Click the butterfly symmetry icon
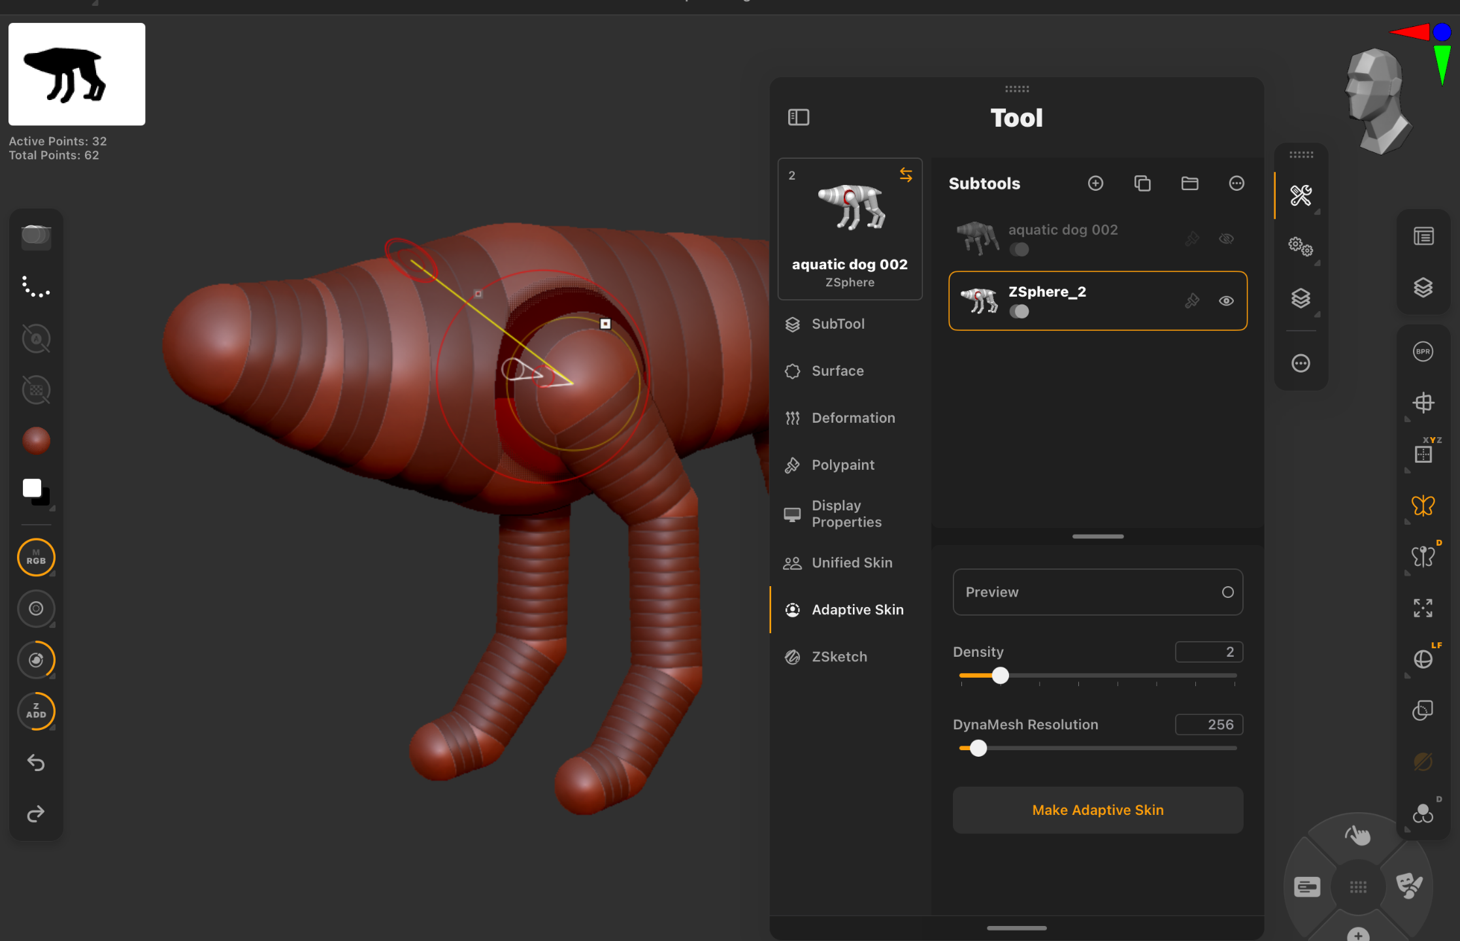1460x941 pixels. (x=1423, y=505)
